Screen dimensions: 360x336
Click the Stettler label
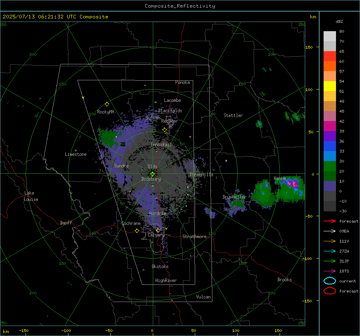tap(233, 115)
